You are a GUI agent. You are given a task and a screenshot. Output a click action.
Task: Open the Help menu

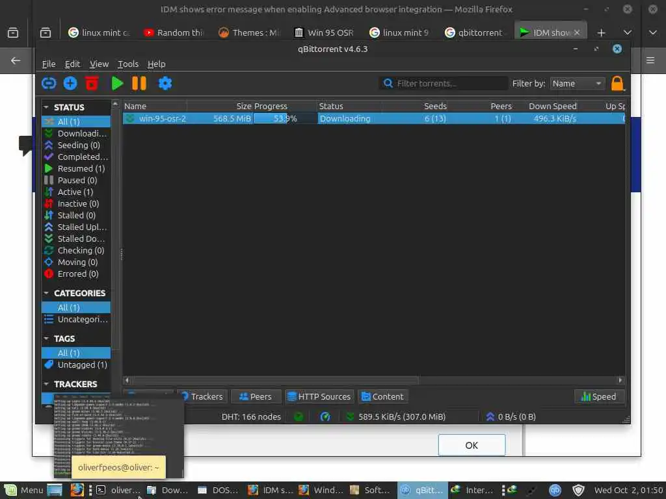(156, 64)
